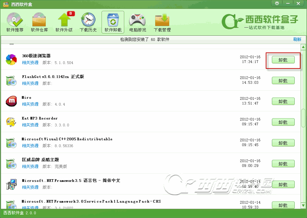Click the 西西软件盒 title bar app icon
The width and height of the screenshot is (307, 218).
6,4
